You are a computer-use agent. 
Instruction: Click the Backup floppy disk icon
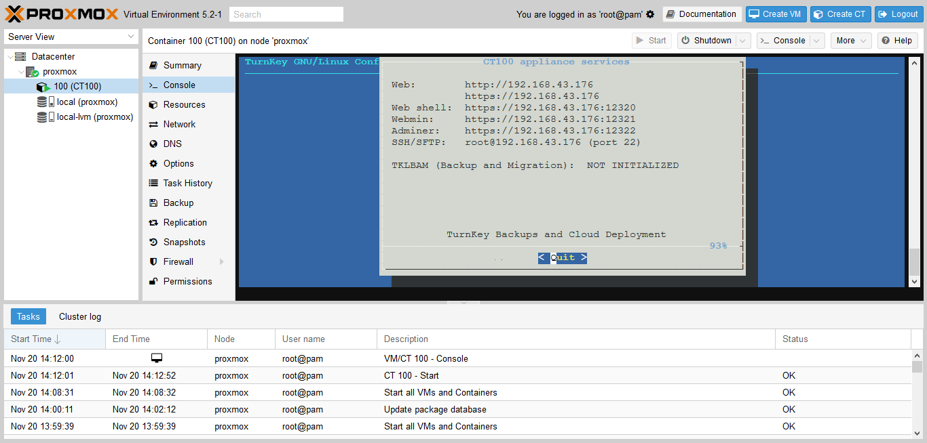(153, 203)
